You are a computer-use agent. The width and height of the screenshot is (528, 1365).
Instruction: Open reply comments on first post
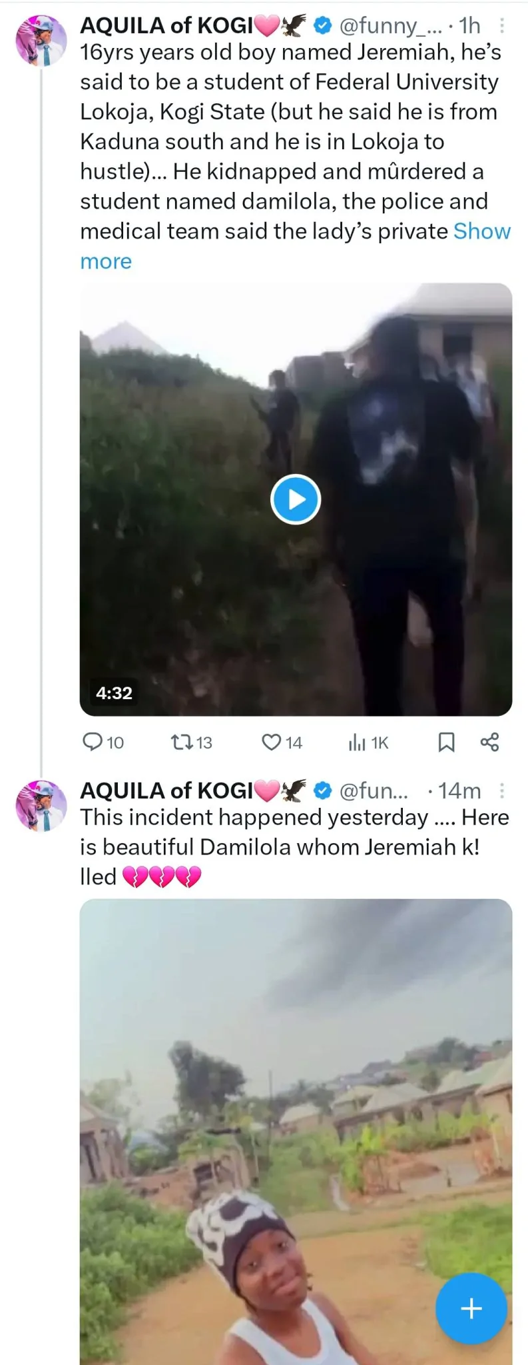(x=102, y=742)
